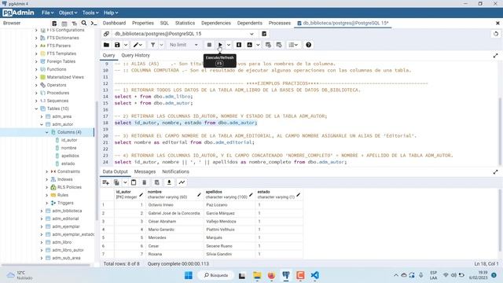The width and height of the screenshot is (503, 283).
Task: Click the taskbar Búsqueda search box
Action: 216,275
